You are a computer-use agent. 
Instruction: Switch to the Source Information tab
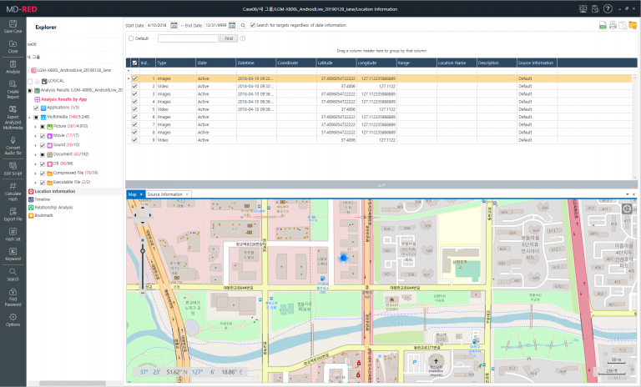pyautogui.click(x=164, y=194)
